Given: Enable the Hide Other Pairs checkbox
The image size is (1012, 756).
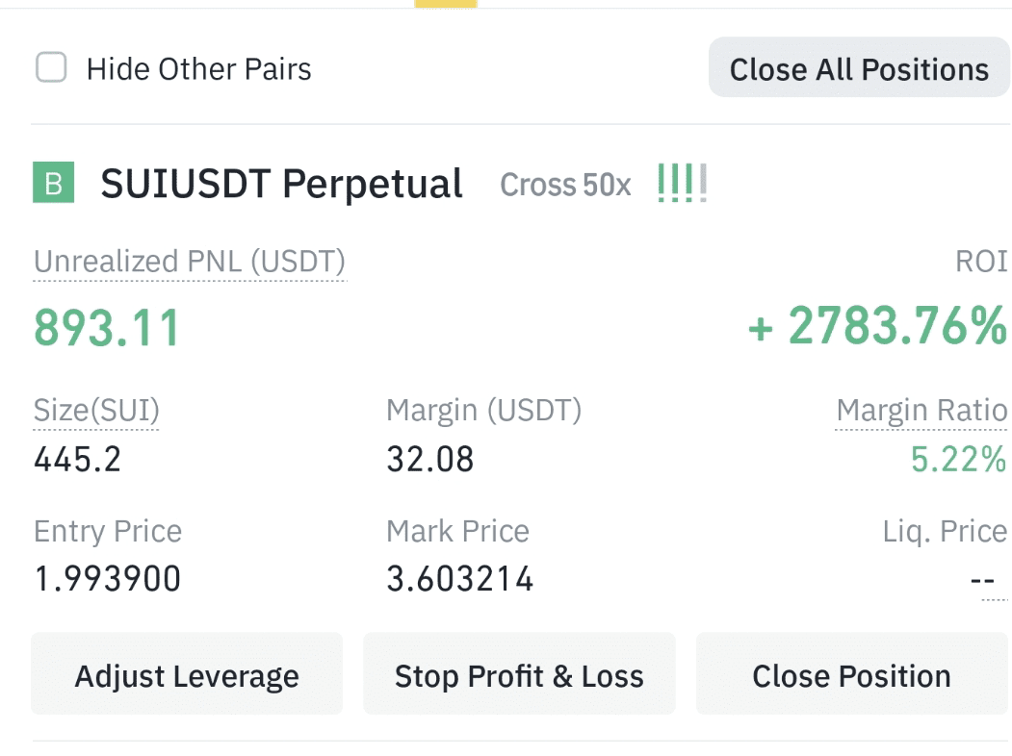Looking at the screenshot, I should coord(51,67).
